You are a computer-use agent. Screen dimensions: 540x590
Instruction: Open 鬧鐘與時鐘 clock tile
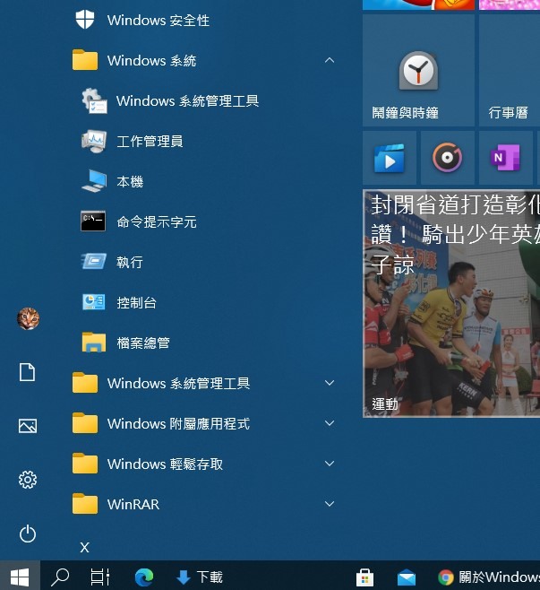pos(418,70)
